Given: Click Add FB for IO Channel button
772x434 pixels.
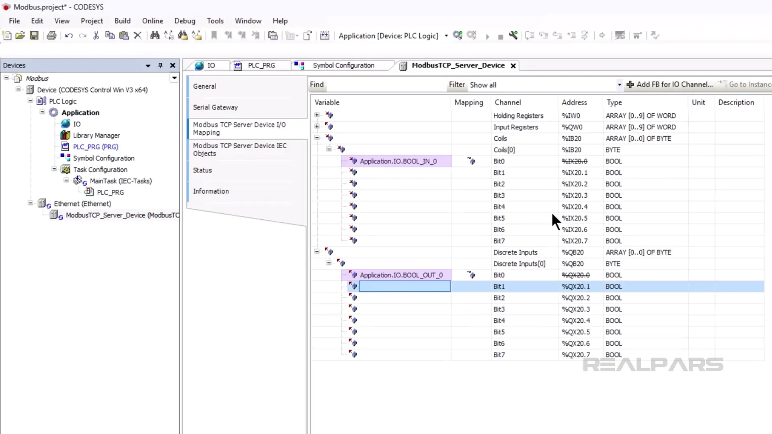Looking at the screenshot, I should (x=670, y=84).
